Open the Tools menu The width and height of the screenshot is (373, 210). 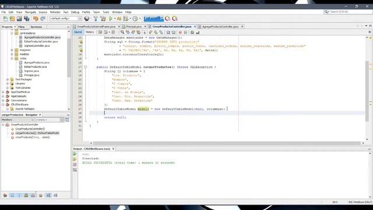106,12
